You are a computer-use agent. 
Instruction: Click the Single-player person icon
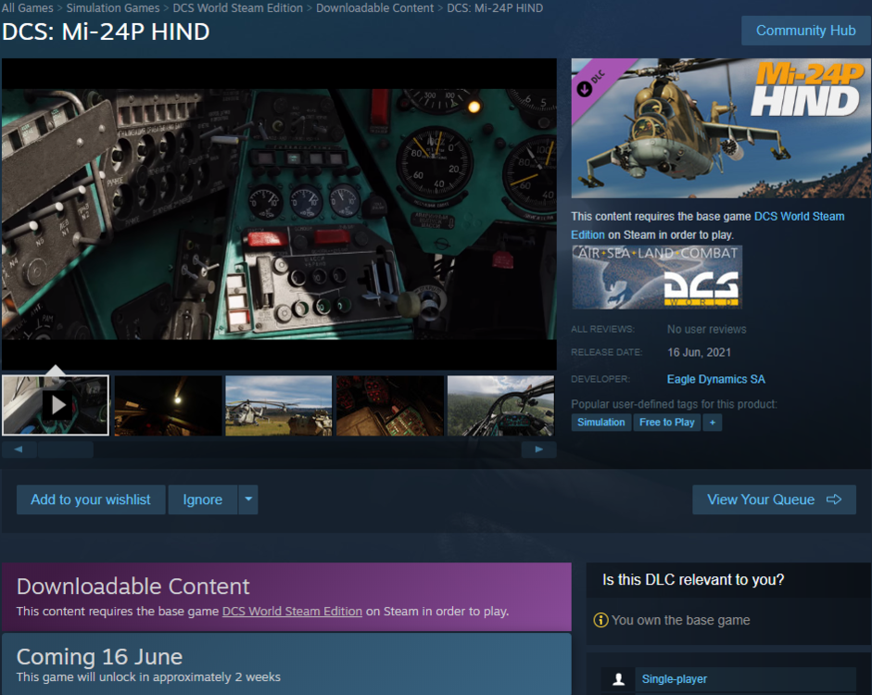coord(618,679)
